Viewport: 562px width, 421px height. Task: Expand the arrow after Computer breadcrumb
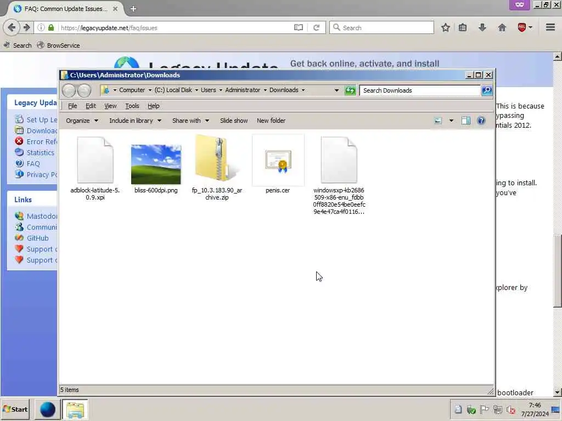click(150, 90)
